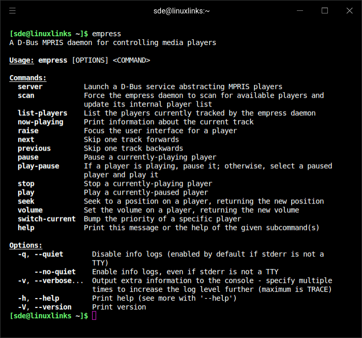Close the sde@linuxlinks terminal window
Screen dimensions: 362x338
(x=350, y=11)
